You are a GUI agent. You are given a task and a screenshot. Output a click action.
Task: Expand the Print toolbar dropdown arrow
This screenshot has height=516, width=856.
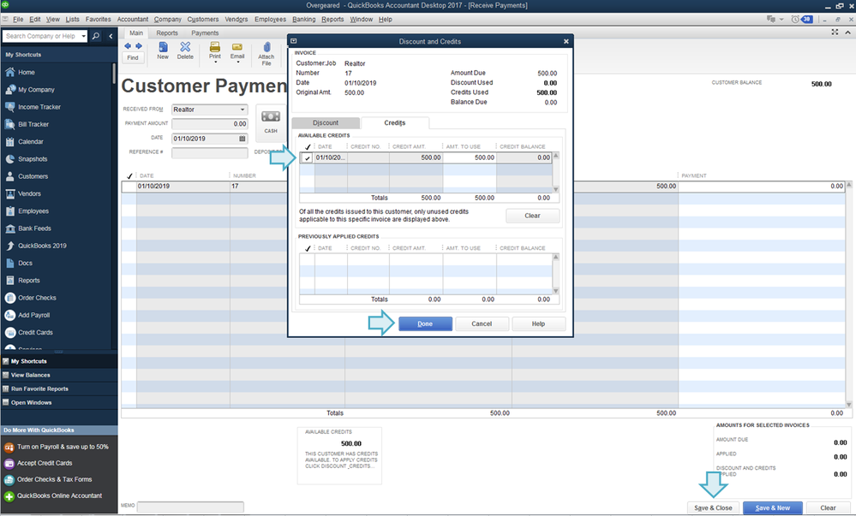point(215,62)
